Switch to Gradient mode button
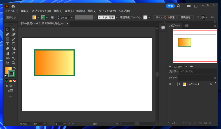The height and width of the screenshot is (129, 221). [x=10, y=81]
